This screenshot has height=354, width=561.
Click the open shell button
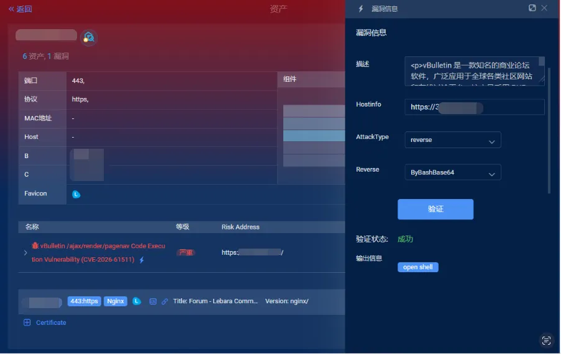(x=417, y=267)
